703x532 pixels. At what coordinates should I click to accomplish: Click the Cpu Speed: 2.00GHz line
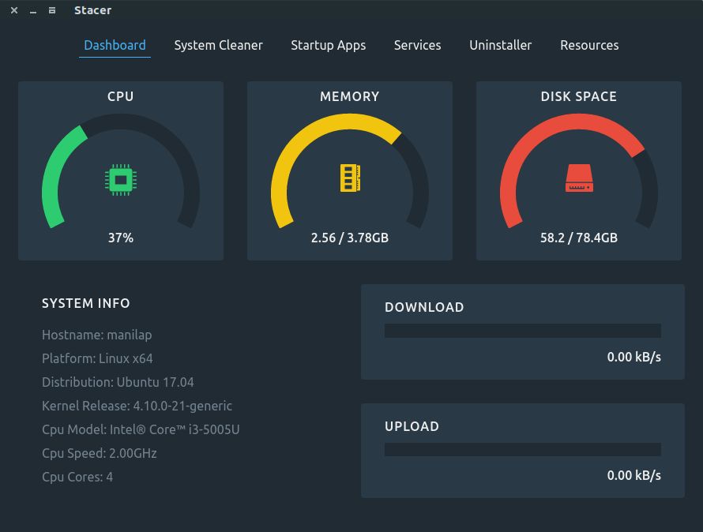coord(100,453)
